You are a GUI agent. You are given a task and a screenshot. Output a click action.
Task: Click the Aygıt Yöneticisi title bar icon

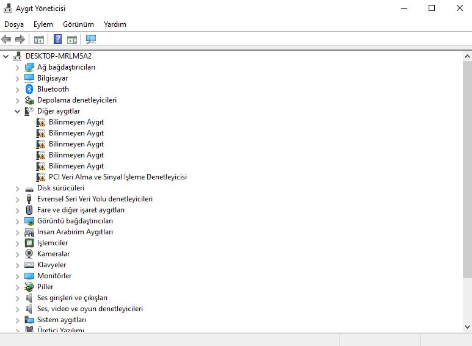(7, 8)
